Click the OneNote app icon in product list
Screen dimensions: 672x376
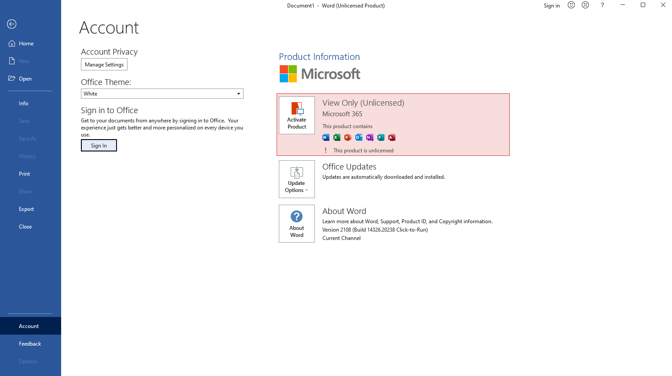point(370,137)
